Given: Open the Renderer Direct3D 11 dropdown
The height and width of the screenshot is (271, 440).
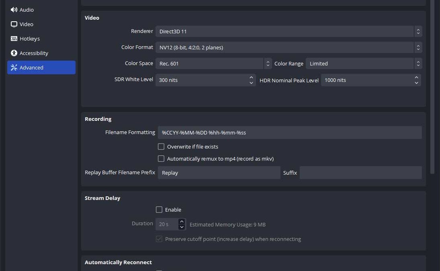Looking at the screenshot, I should pos(289,31).
